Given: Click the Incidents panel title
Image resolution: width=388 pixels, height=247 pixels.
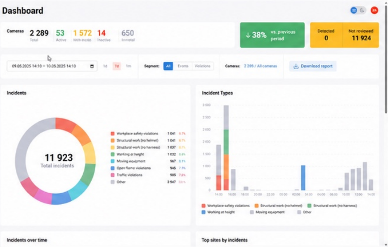Looking at the screenshot, I should pyautogui.click(x=17, y=93).
